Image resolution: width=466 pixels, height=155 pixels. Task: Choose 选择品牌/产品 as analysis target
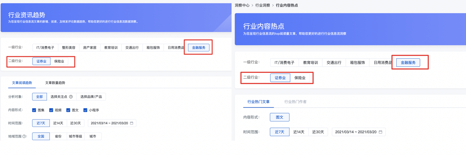coord(91,97)
